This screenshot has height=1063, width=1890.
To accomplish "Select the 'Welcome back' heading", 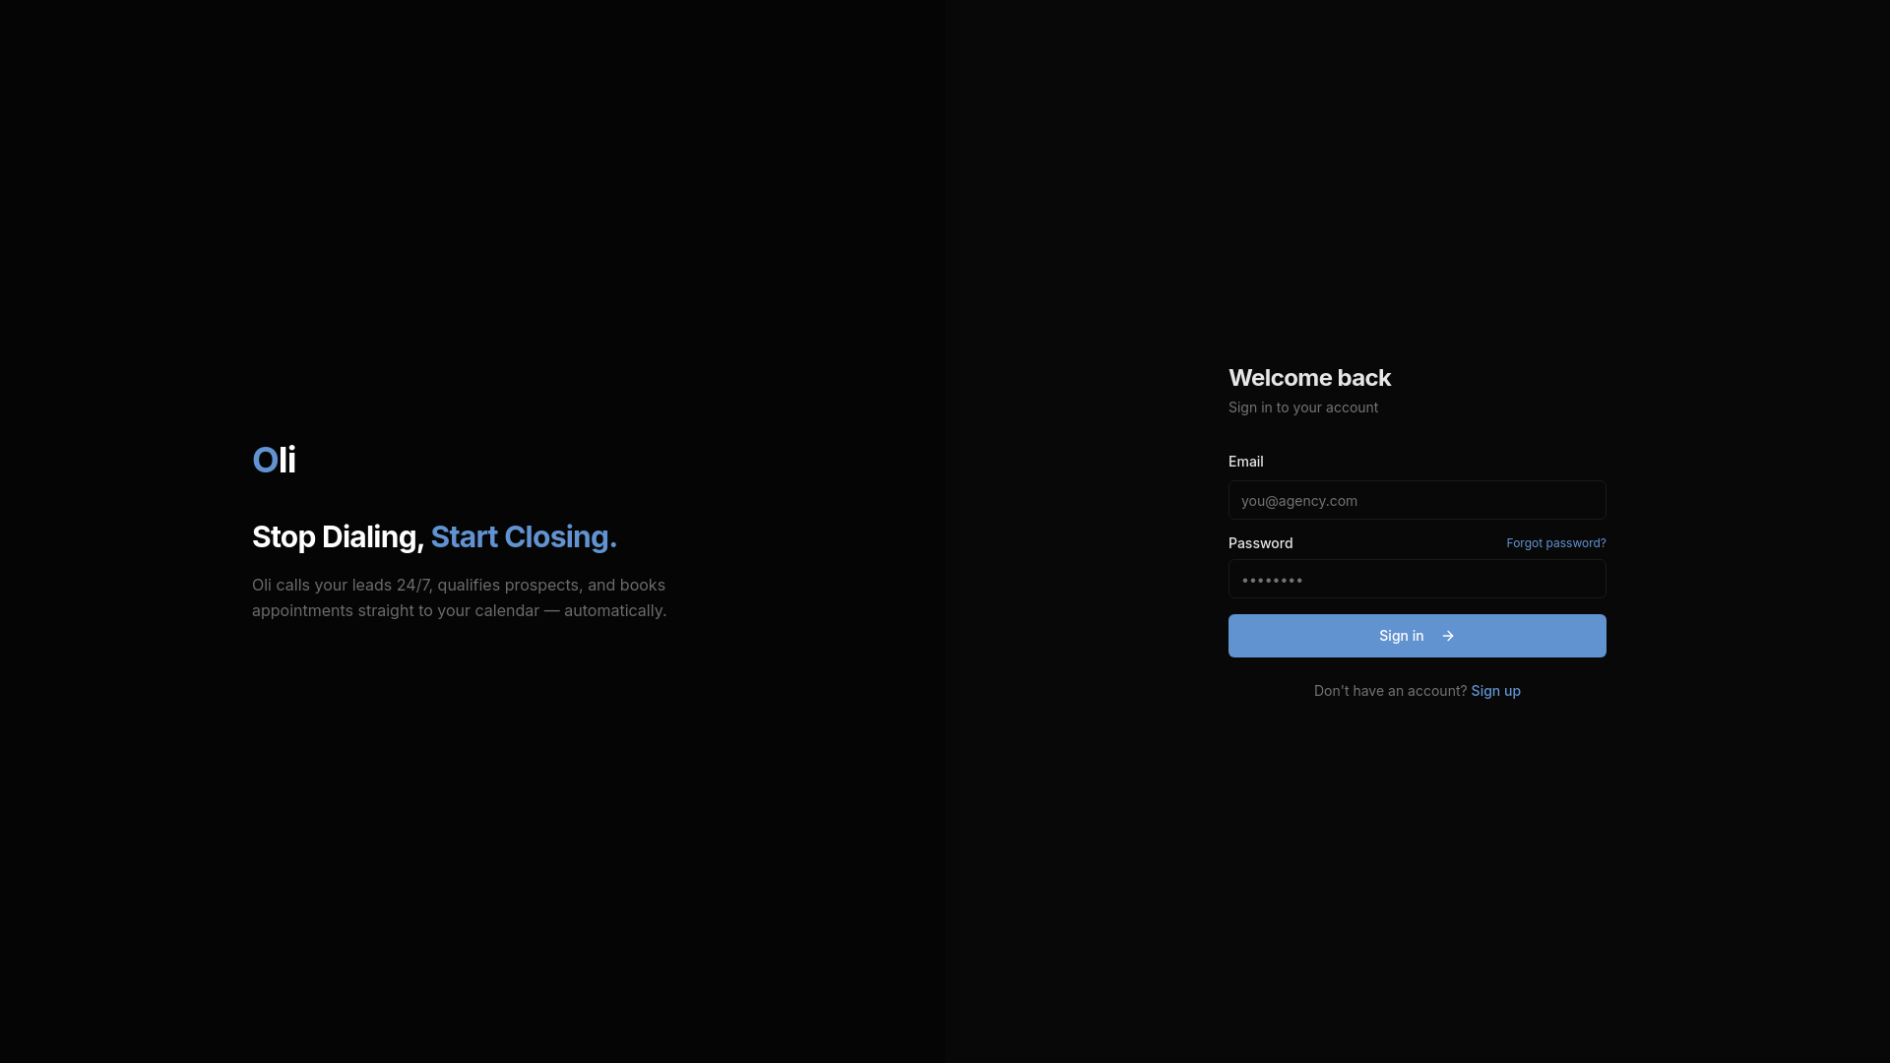I will pos(1309,378).
